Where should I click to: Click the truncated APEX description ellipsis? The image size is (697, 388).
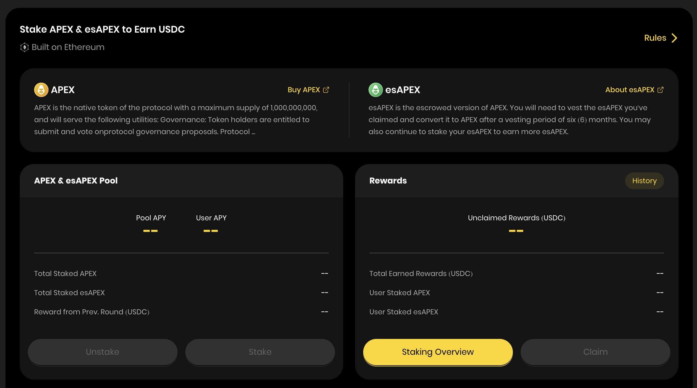point(253,132)
